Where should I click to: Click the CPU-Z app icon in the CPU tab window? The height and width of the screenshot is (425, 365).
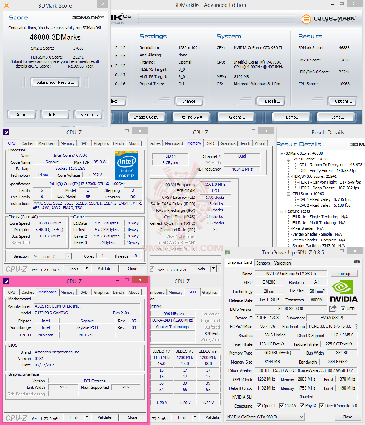6,132
